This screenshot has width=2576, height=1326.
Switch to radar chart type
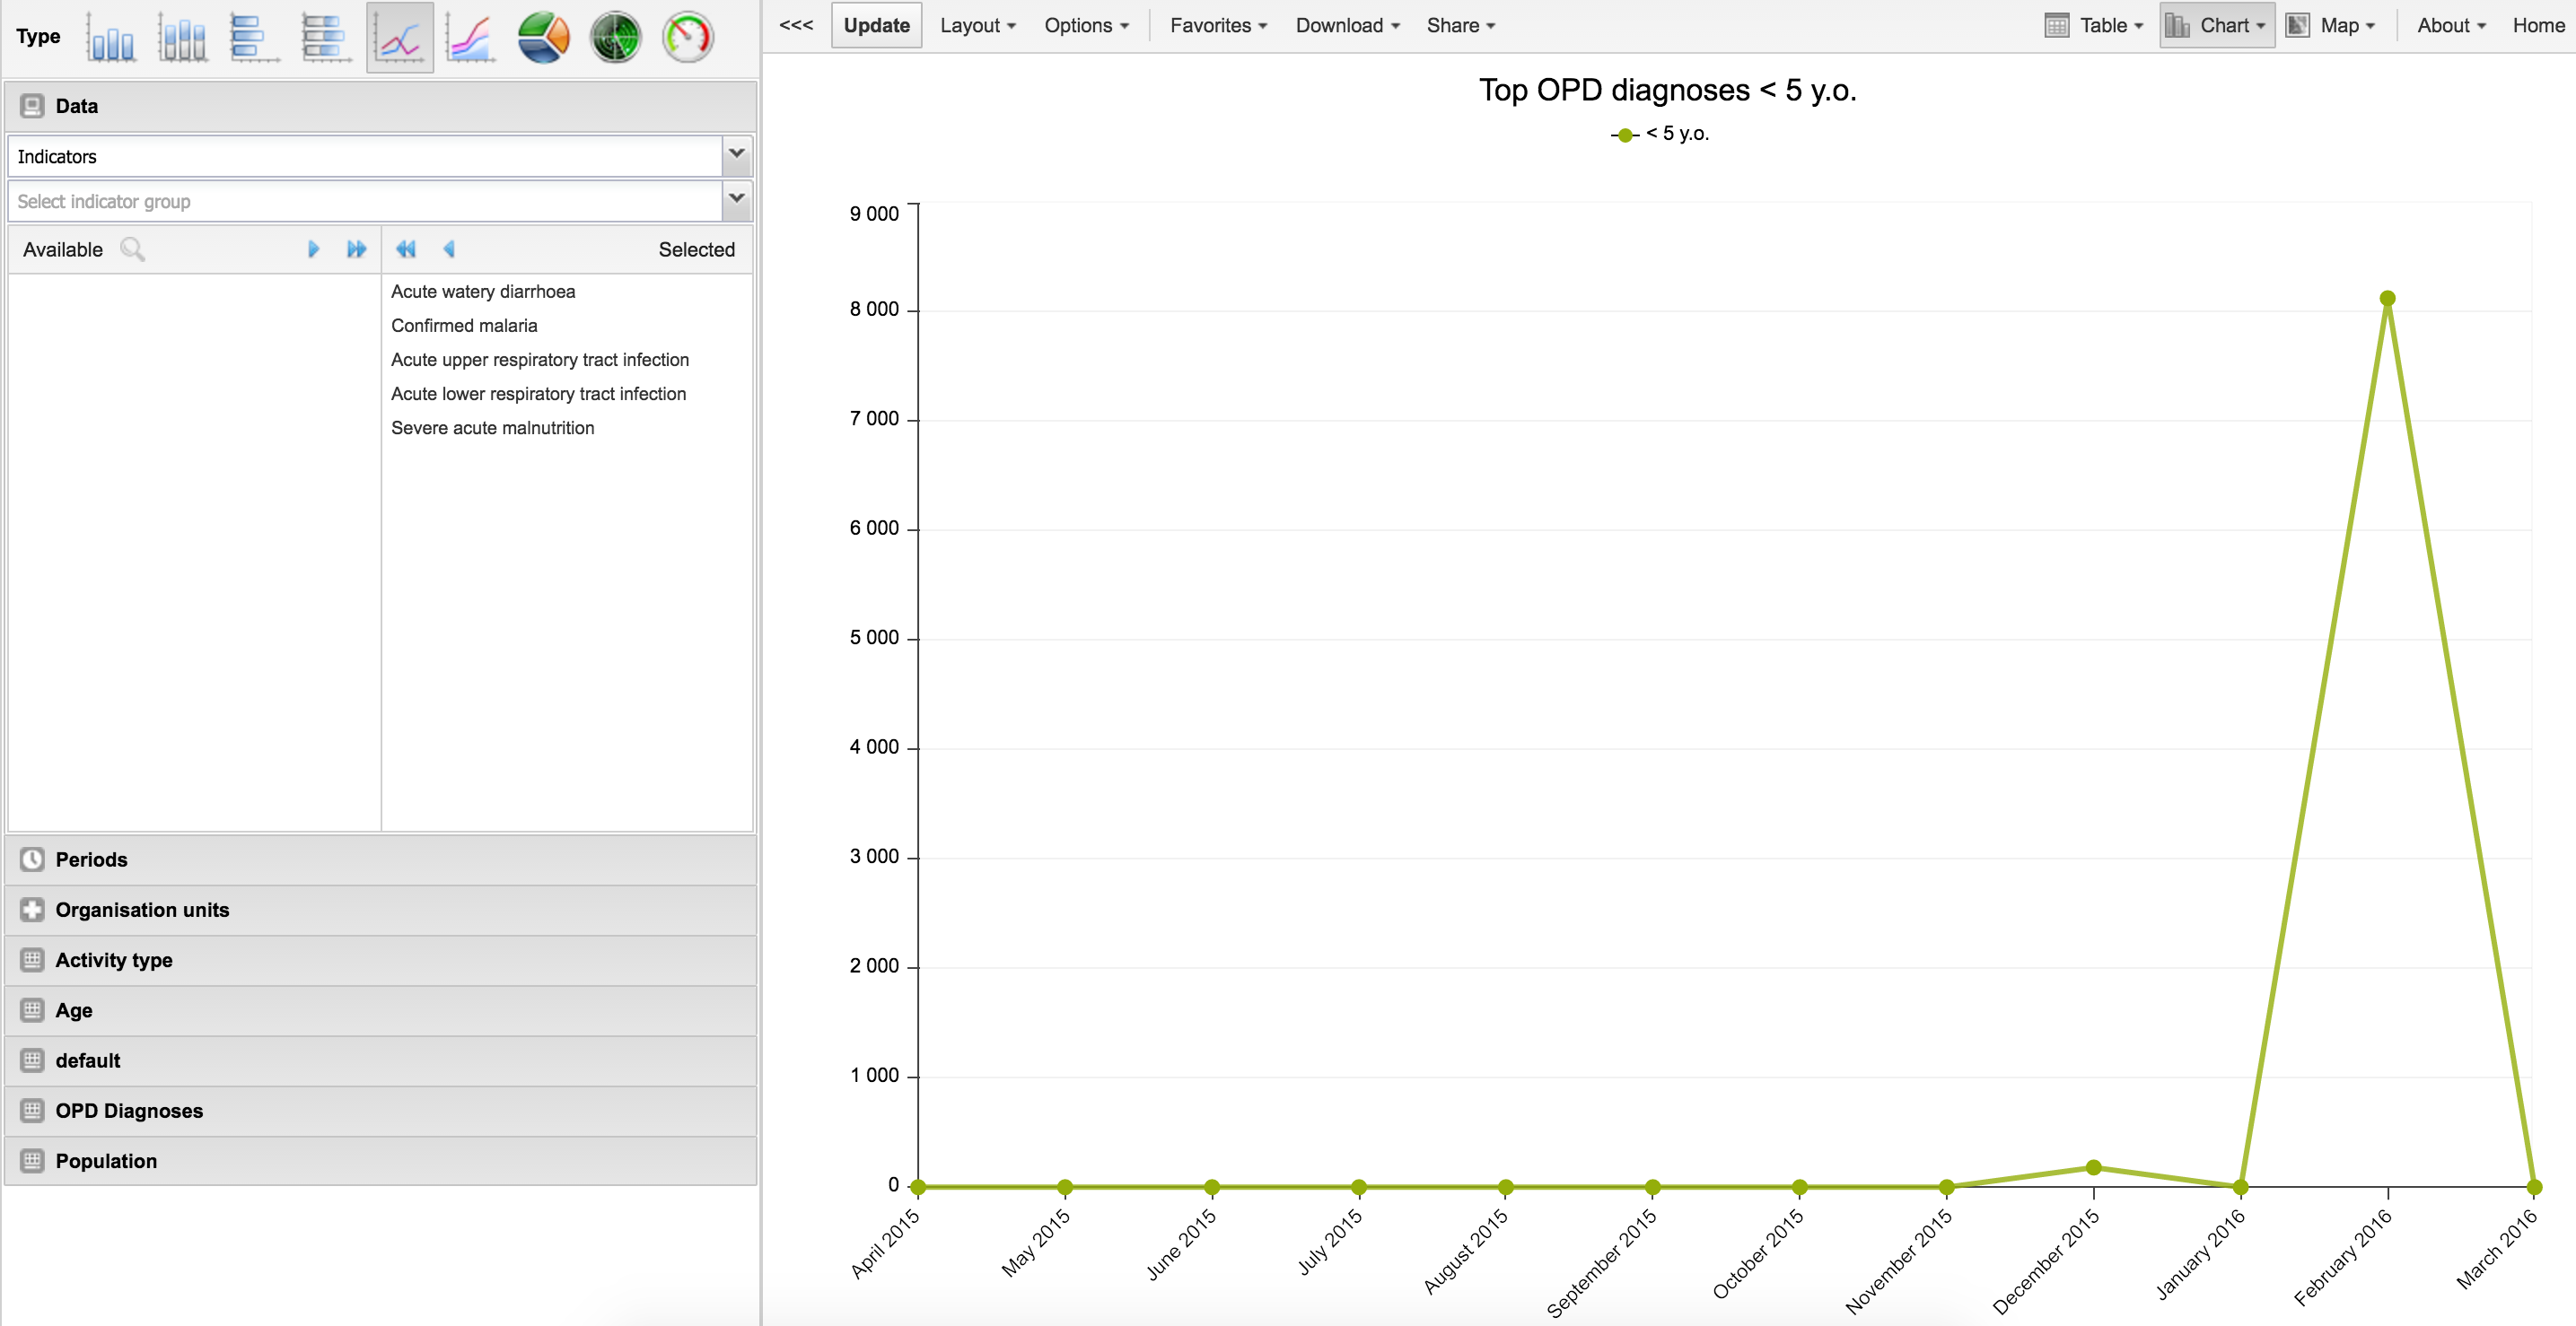[615, 38]
